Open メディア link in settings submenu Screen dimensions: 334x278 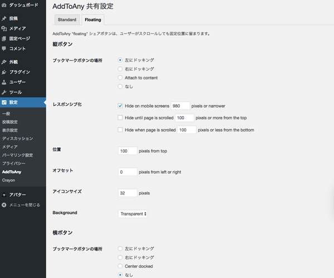click(x=10, y=147)
